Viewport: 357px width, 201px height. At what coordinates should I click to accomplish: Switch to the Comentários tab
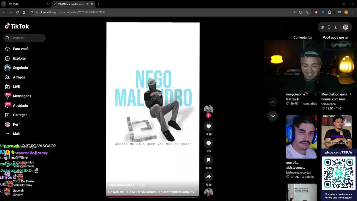tap(303, 37)
